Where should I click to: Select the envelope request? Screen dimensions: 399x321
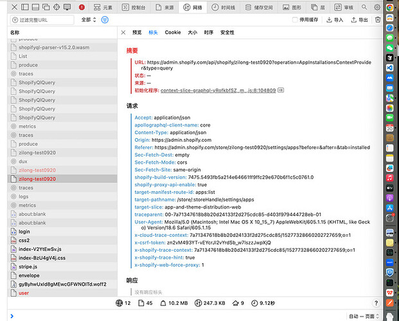point(62,275)
